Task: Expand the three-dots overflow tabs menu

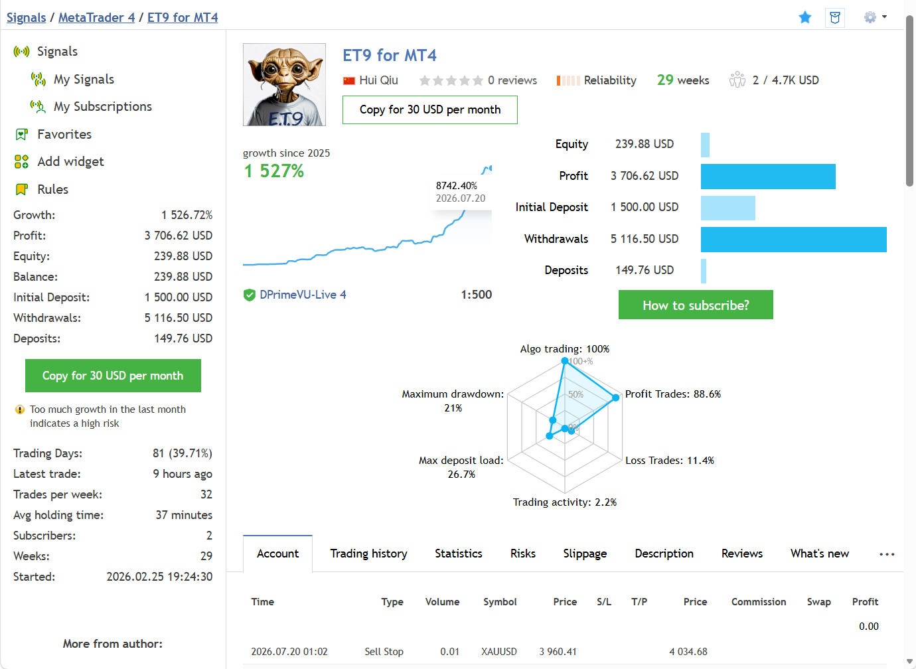Action: tap(887, 554)
